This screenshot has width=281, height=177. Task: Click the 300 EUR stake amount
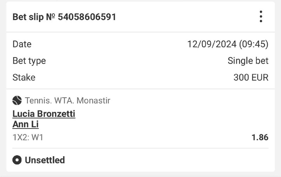click(251, 77)
